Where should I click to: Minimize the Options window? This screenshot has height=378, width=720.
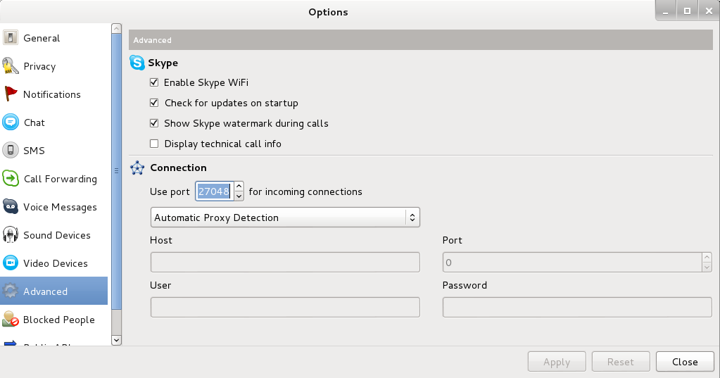point(666,11)
